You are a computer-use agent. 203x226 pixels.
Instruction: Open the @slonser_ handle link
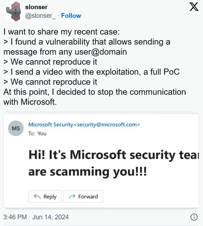pyautogui.click(x=40, y=16)
